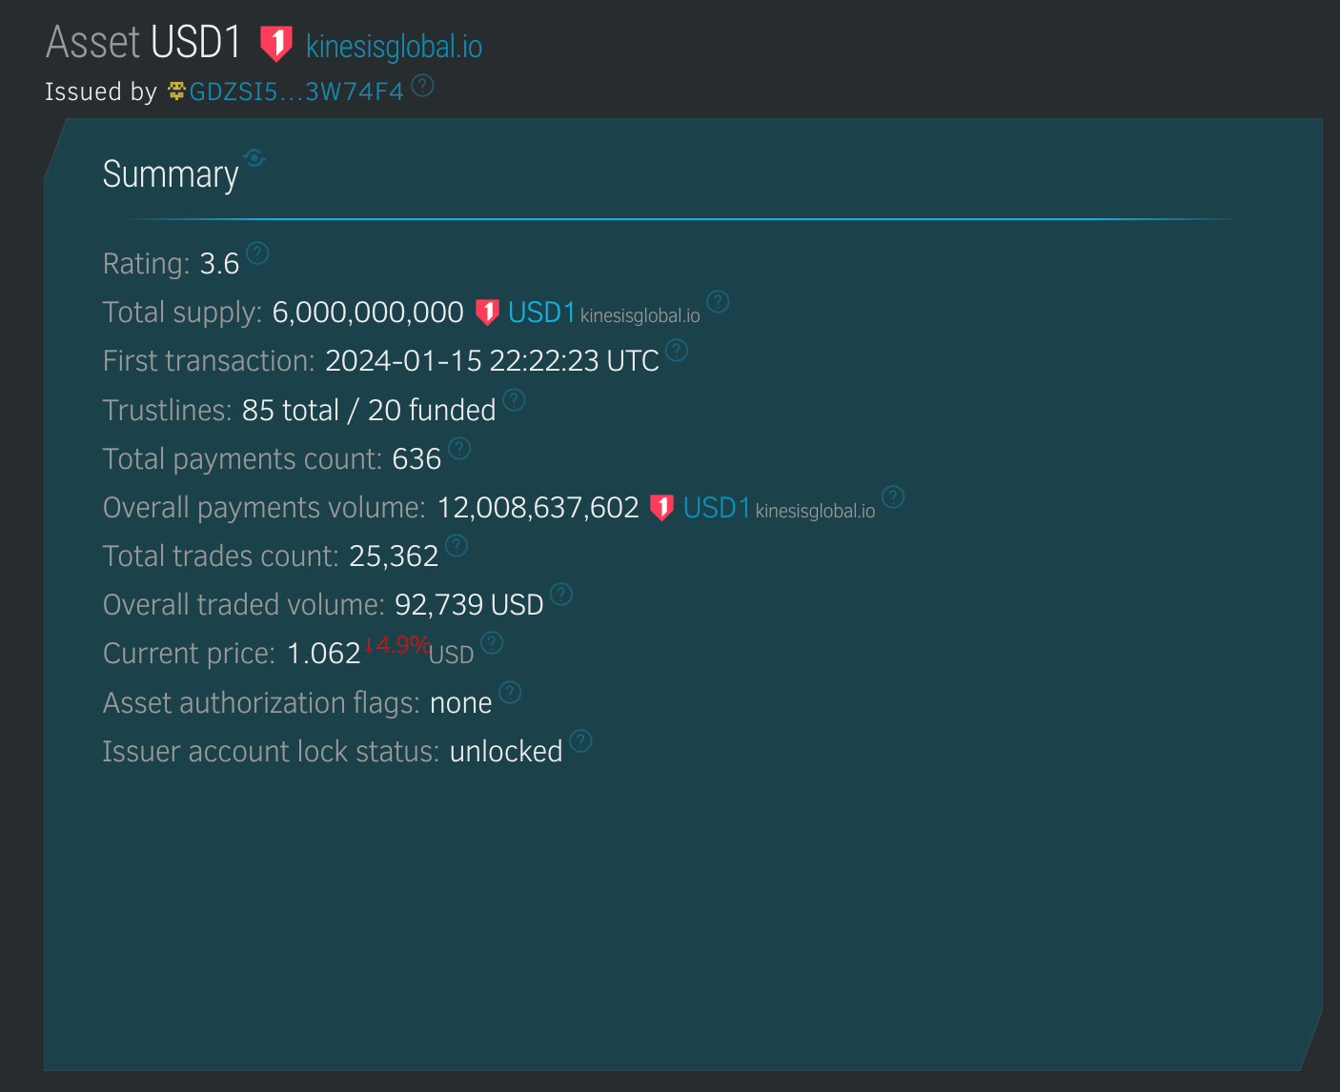Screen dimensions: 1340x1092
Task: Click the issuer account identicon
Action: 176,91
